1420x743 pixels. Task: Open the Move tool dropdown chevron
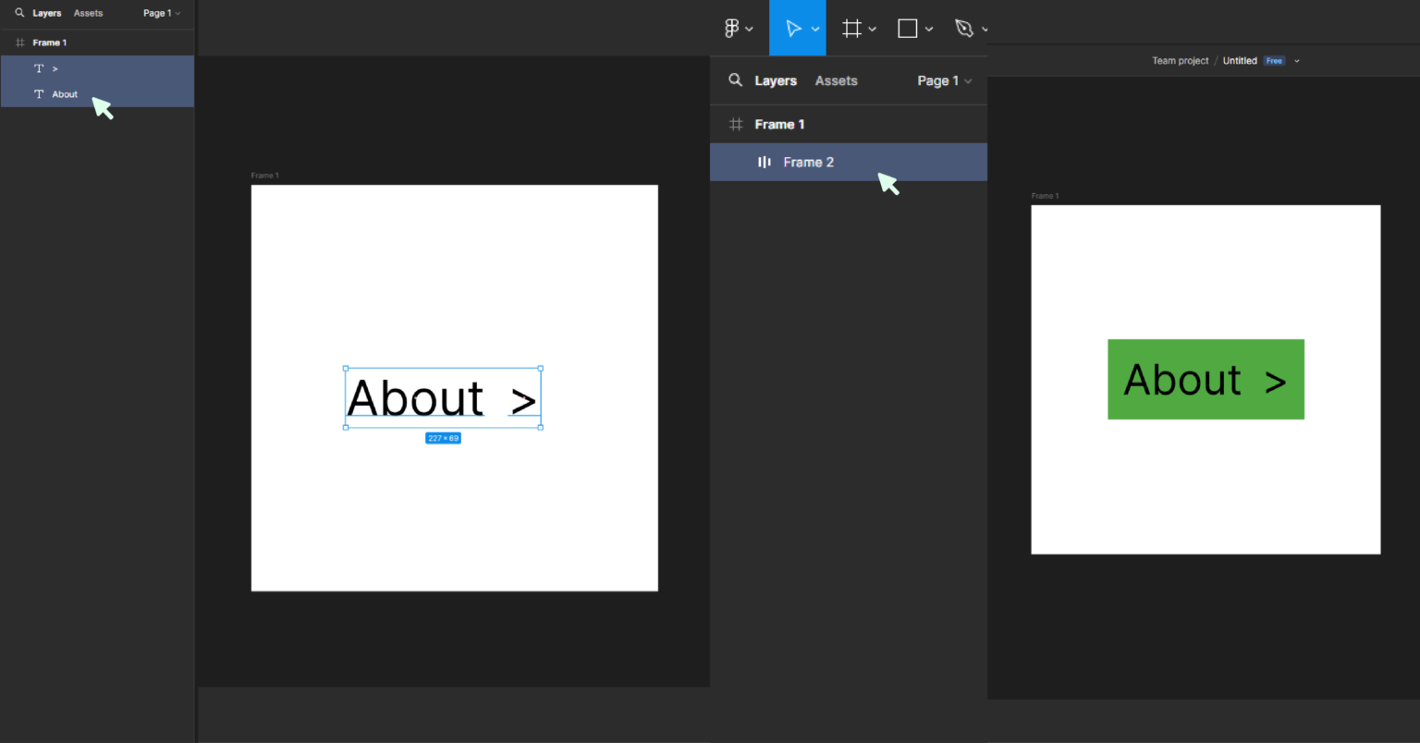[815, 28]
